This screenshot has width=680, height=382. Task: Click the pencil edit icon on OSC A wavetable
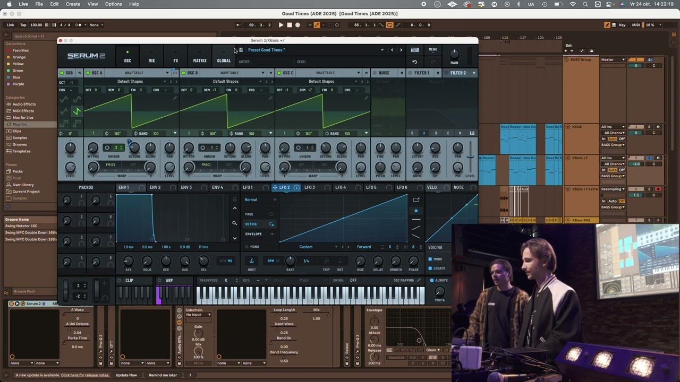pyautogui.click(x=175, y=98)
